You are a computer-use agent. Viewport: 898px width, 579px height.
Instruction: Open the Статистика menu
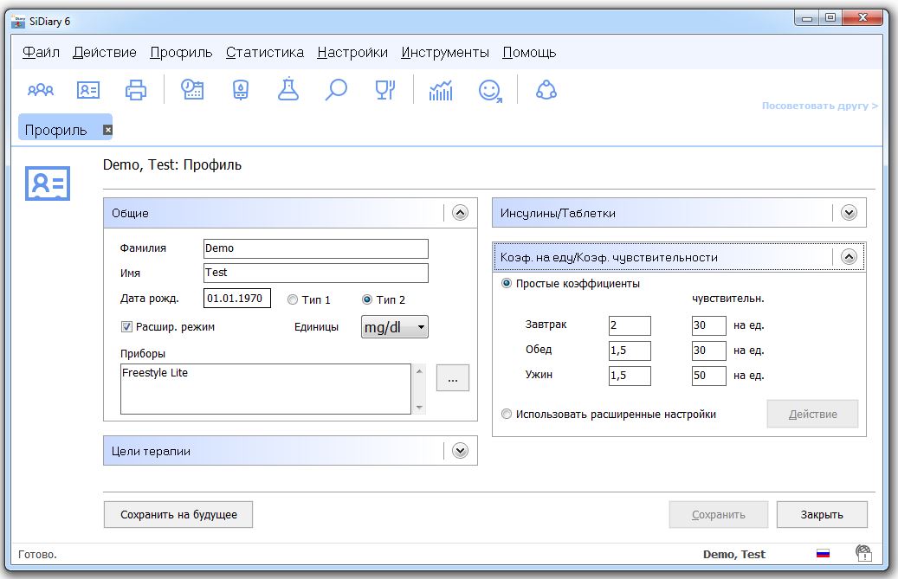[x=264, y=53]
